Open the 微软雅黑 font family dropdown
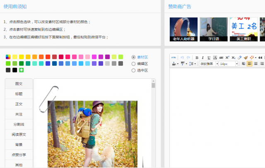The width and height of the screenshot is (265, 168). (208, 64)
